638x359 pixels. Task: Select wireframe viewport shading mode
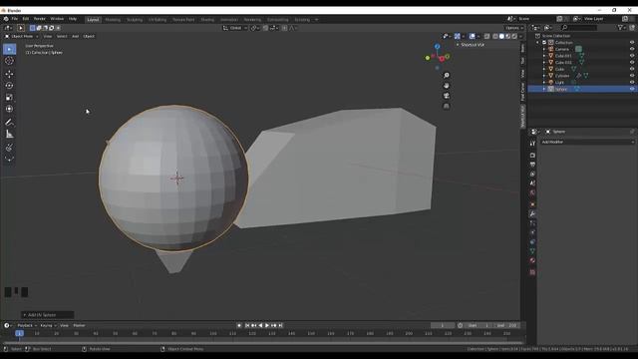(494, 36)
